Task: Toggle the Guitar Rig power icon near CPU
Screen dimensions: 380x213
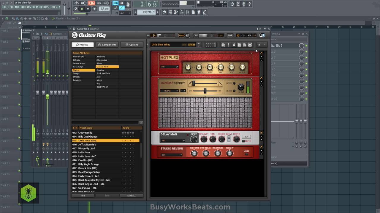Action: pos(238,35)
